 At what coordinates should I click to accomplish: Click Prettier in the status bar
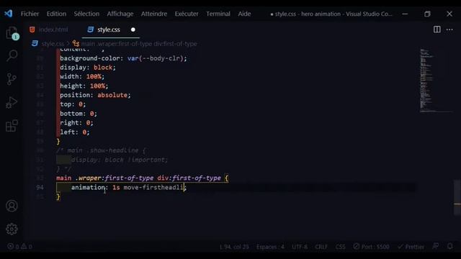(x=411, y=247)
